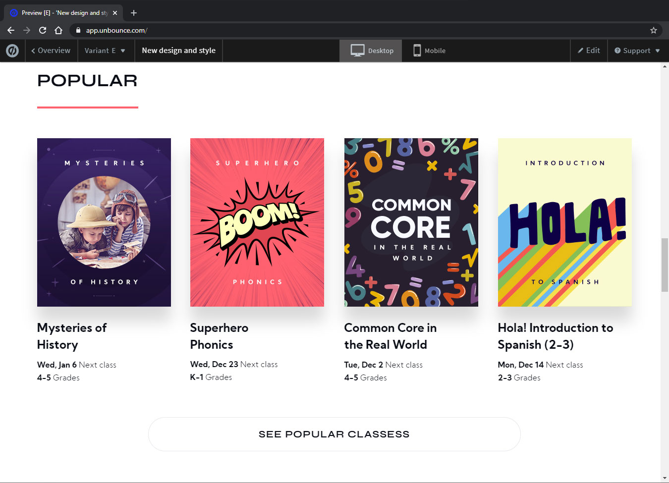The image size is (669, 483).
Task: Click the 'New design and style' page name
Action: pyautogui.click(x=179, y=51)
